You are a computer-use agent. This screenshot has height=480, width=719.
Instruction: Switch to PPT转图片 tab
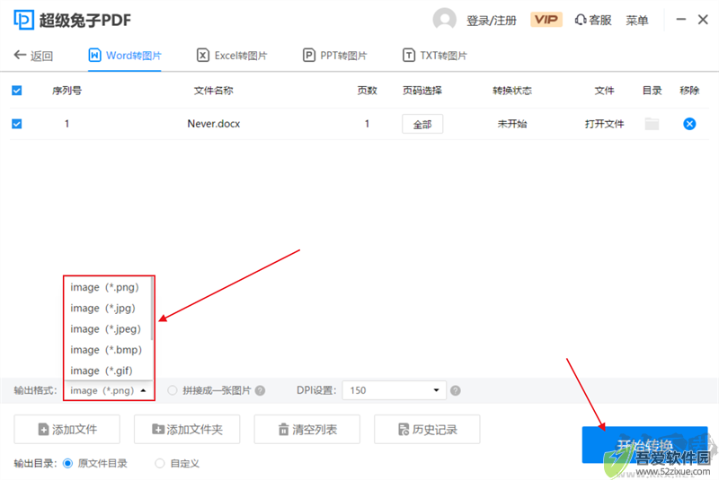[x=334, y=56]
